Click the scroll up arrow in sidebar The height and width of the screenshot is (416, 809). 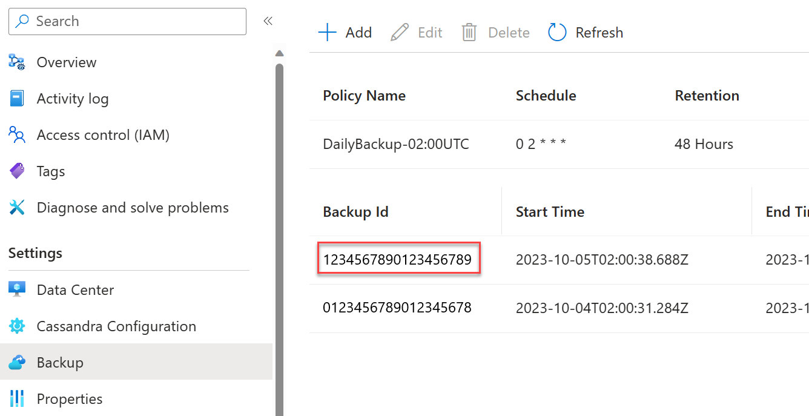pos(279,53)
